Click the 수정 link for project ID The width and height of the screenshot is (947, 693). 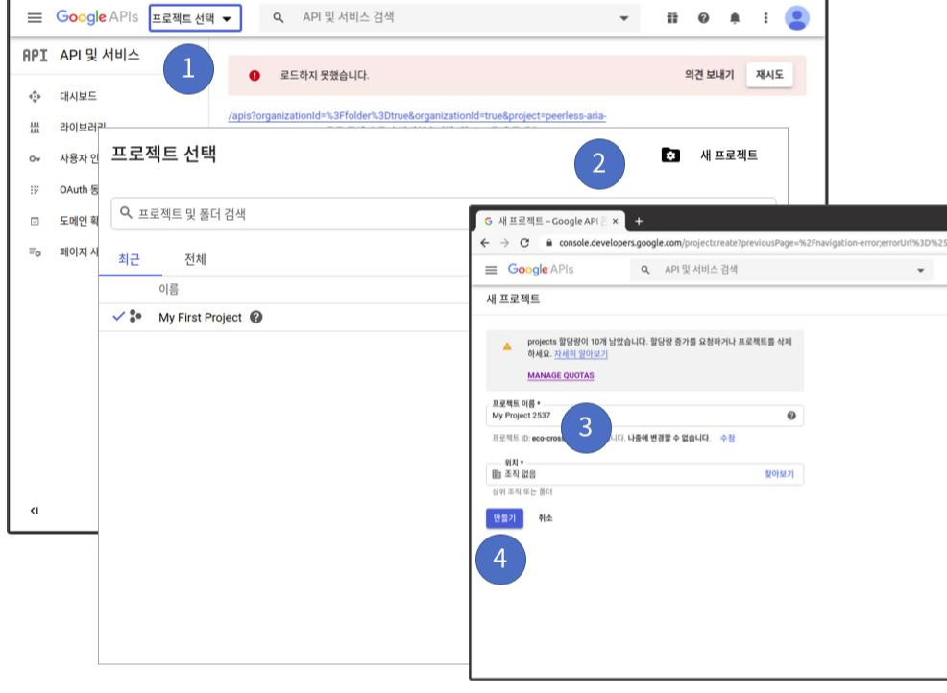tap(727, 438)
